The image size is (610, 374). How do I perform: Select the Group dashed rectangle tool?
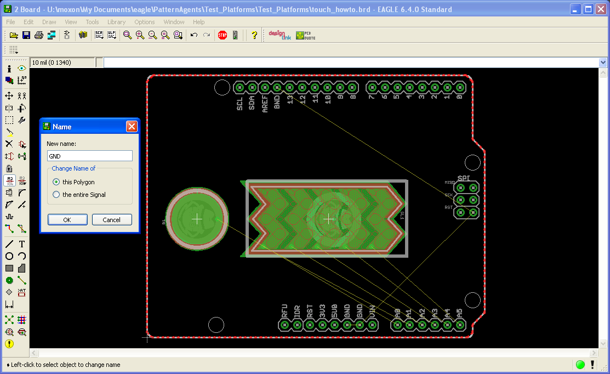tap(9, 120)
